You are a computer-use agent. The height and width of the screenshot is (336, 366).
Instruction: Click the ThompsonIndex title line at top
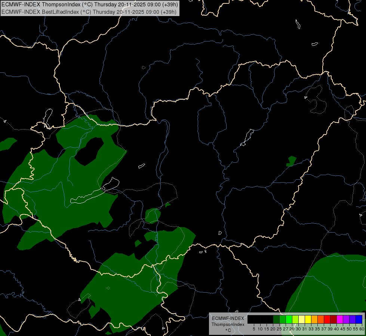click(90, 4)
